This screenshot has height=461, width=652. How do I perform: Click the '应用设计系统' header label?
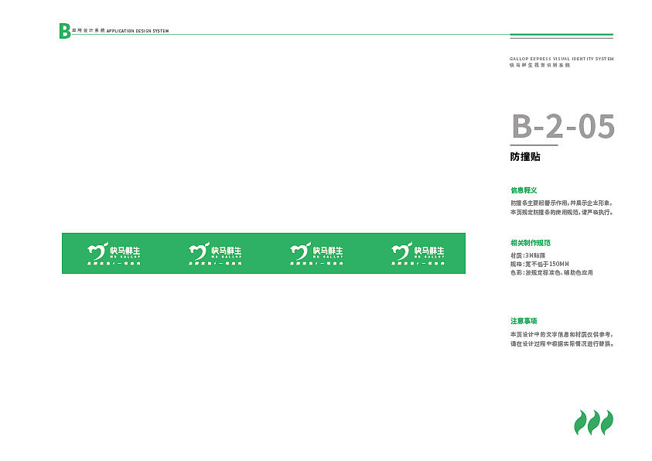point(88,31)
